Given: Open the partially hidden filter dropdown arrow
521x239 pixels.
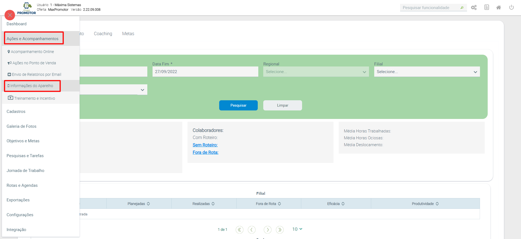Looking at the screenshot, I should click(x=142, y=90).
